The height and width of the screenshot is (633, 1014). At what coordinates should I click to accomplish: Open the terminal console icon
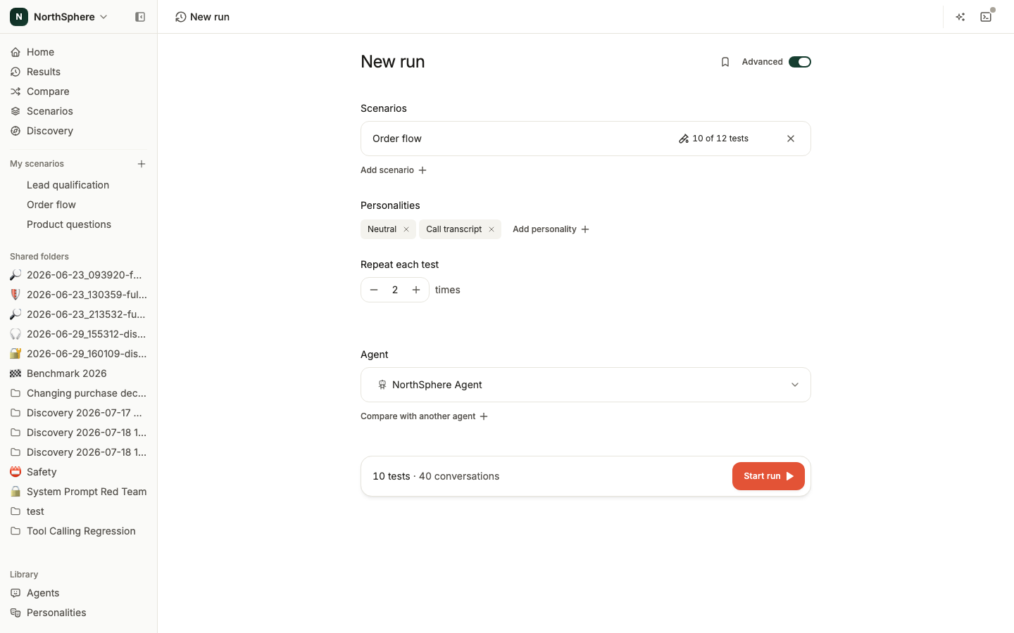tap(986, 17)
